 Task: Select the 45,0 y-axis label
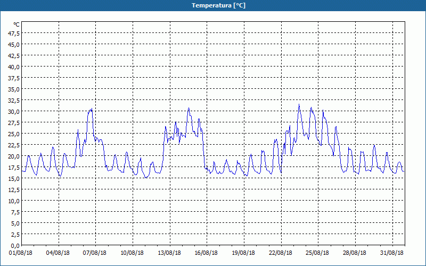tap(14, 45)
